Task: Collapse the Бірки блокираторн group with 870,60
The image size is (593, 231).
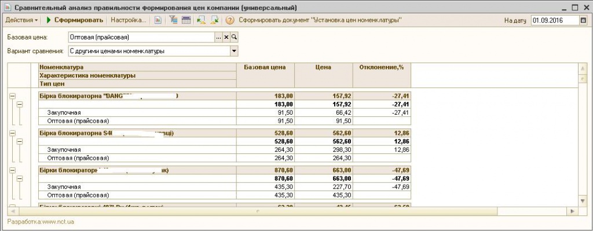Action: 12,170
